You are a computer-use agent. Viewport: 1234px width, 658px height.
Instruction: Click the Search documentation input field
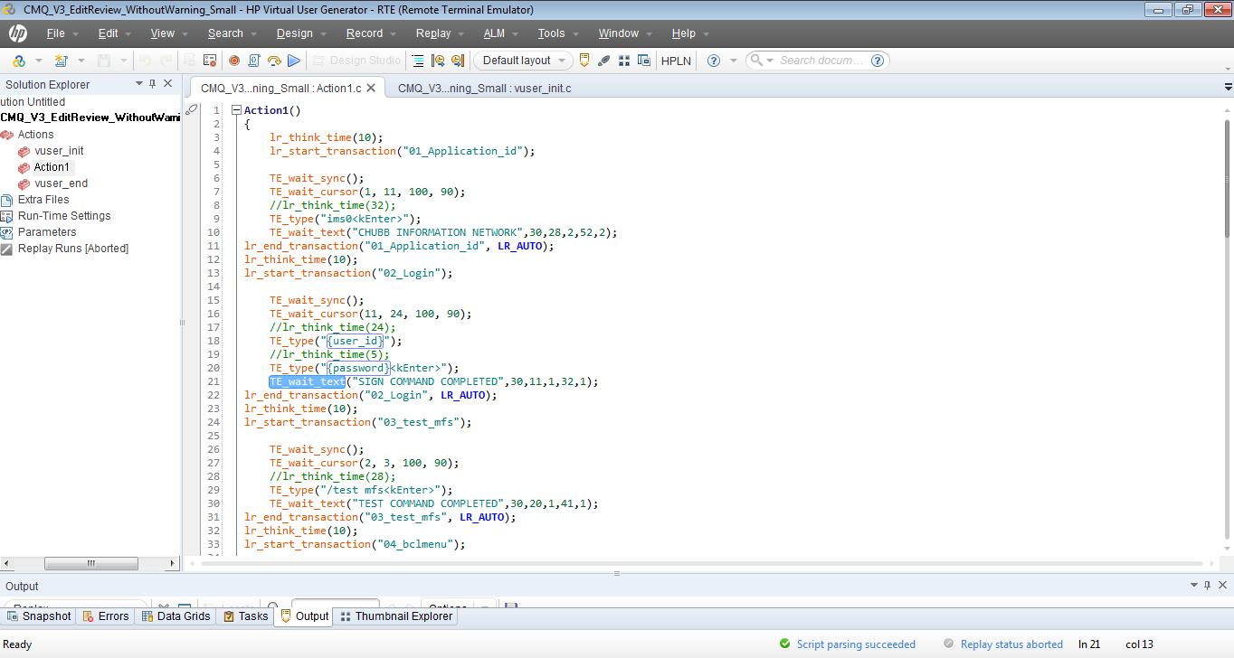click(x=821, y=61)
